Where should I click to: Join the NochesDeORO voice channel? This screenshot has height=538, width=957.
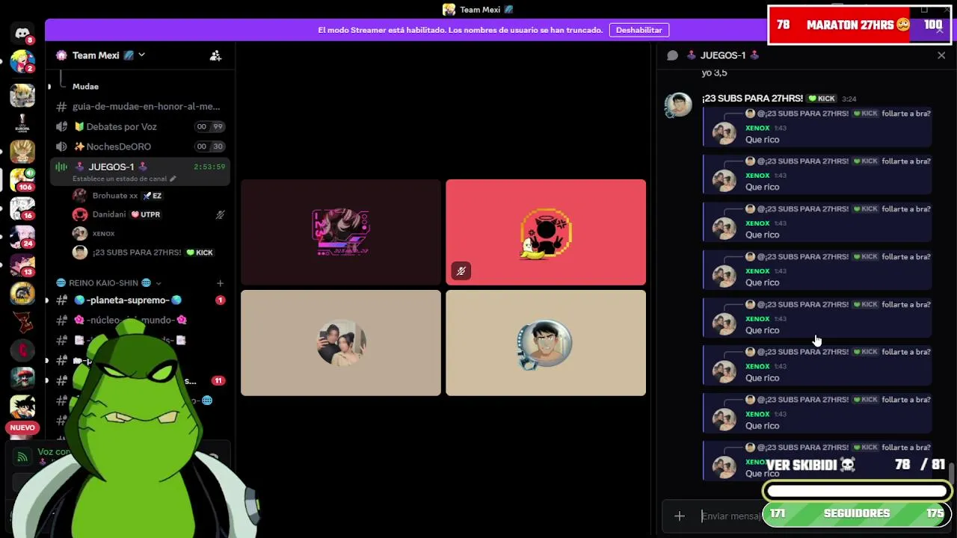click(x=140, y=146)
